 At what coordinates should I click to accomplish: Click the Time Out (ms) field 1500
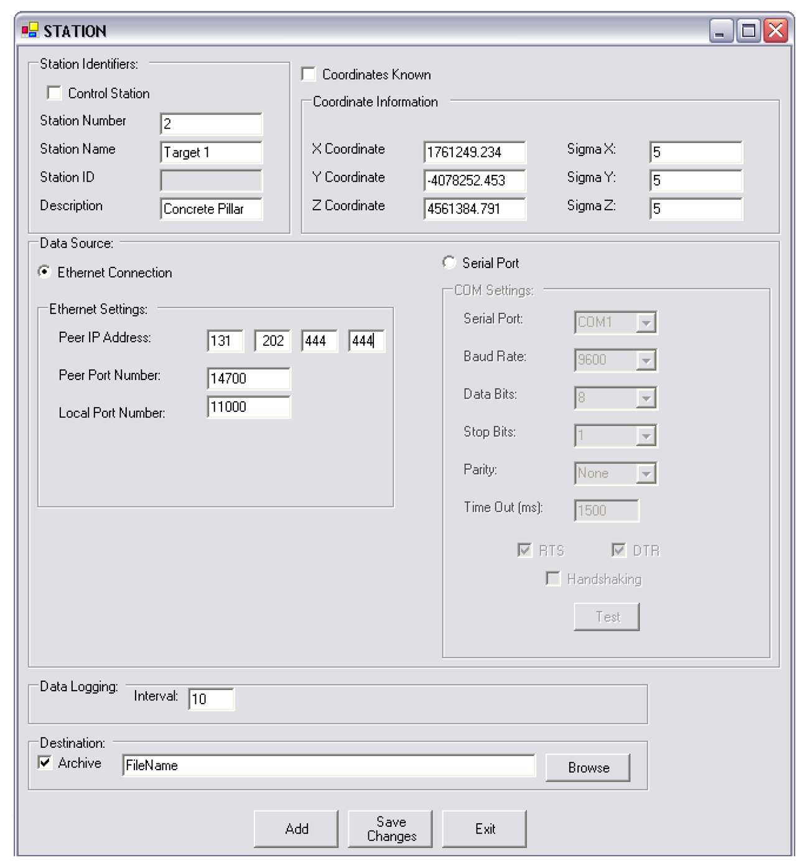[607, 511]
